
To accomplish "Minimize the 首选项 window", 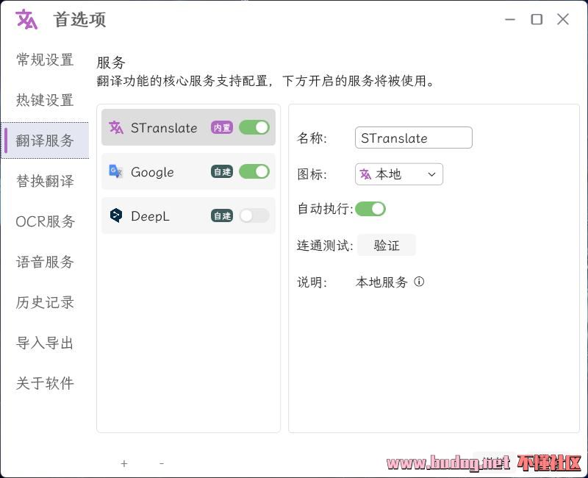I will [x=510, y=19].
